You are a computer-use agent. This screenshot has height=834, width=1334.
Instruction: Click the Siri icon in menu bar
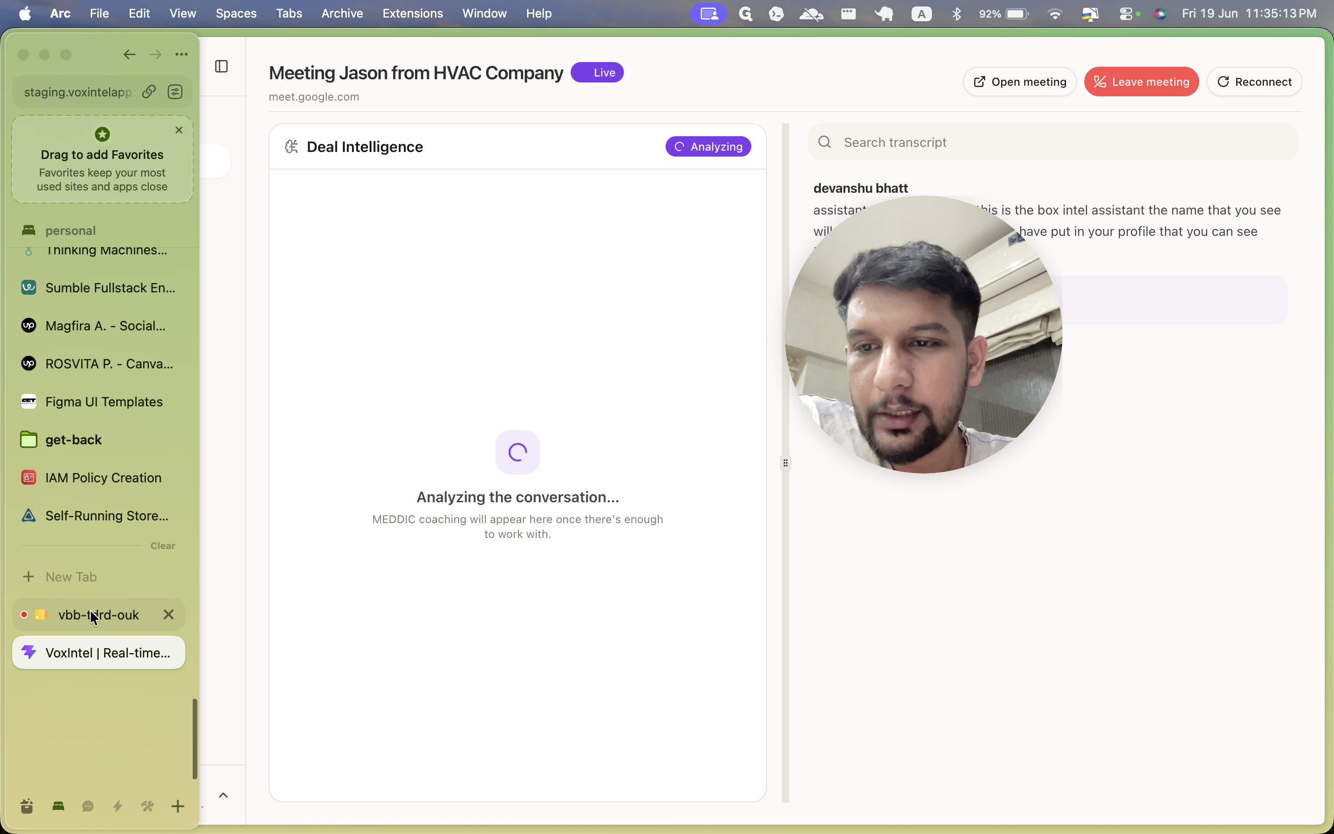(1160, 13)
